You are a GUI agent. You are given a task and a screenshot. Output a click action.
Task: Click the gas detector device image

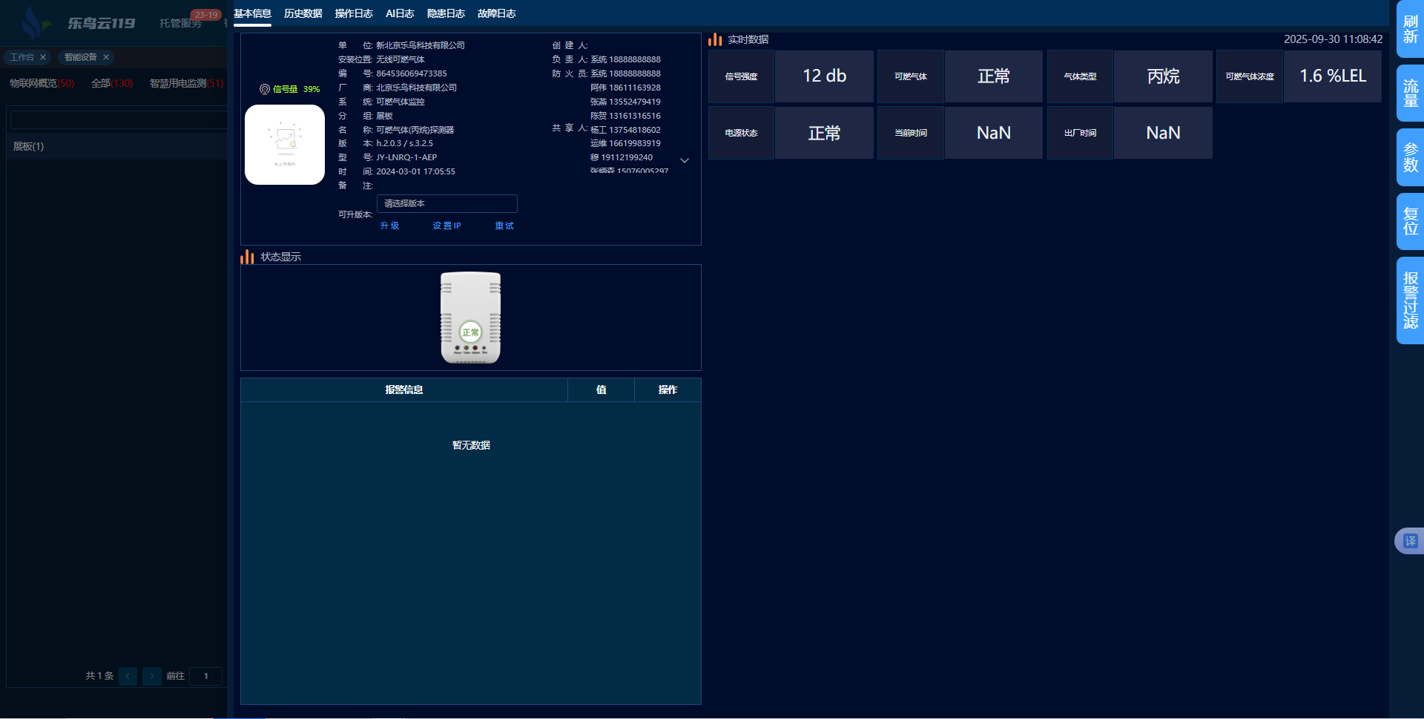click(x=470, y=318)
